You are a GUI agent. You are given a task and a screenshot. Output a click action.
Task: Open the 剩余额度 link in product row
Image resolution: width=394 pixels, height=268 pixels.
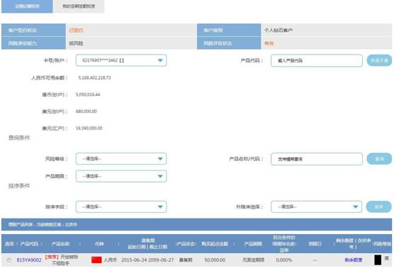click(354, 260)
